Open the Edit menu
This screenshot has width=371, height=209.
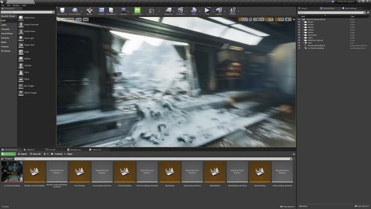point(9,5)
